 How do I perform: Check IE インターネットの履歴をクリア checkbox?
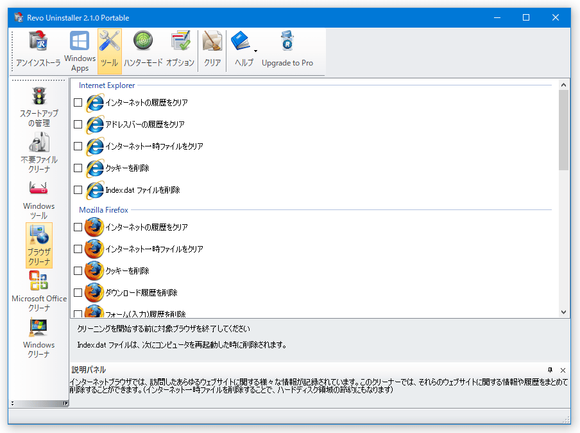[x=78, y=103]
